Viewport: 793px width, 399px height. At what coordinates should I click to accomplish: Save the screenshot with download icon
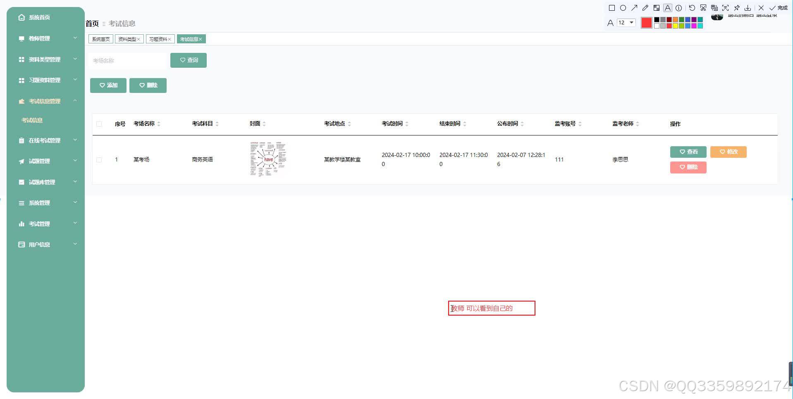(748, 8)
